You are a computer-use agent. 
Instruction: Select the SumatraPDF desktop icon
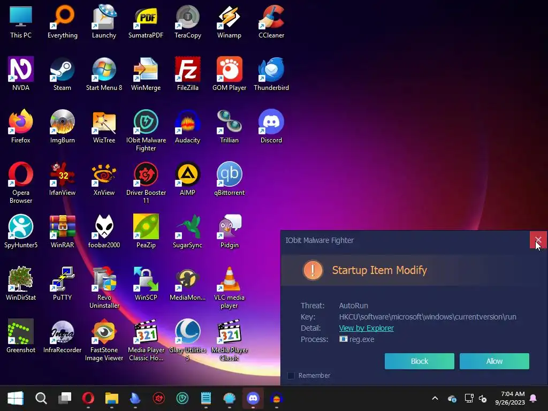(x=146, y=21)
